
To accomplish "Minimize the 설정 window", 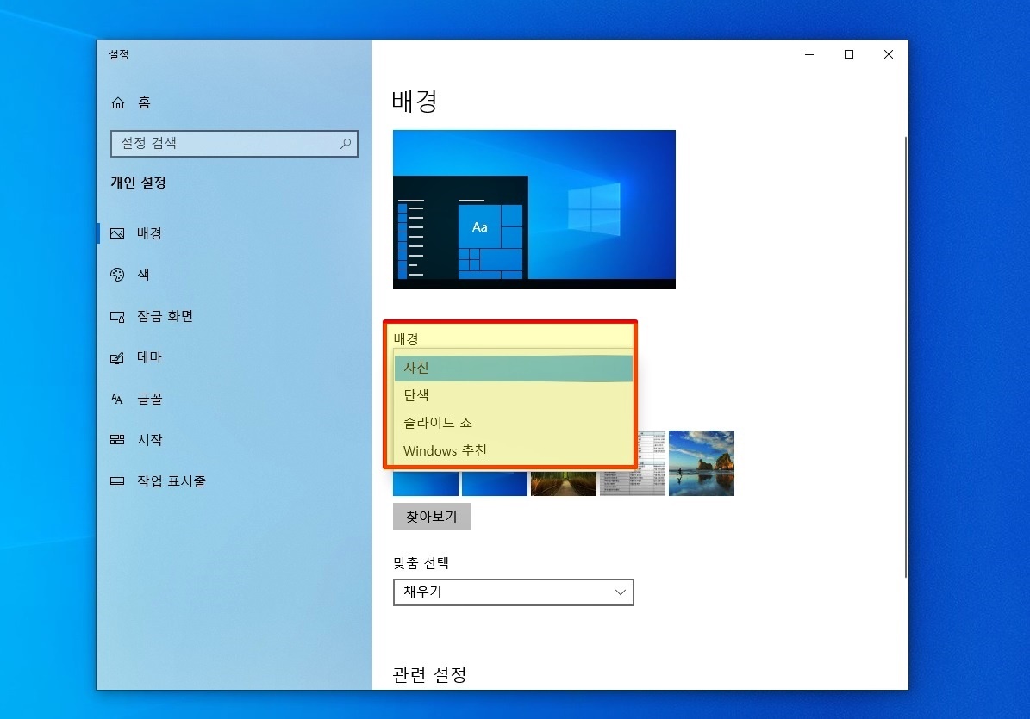I will 809,54.
